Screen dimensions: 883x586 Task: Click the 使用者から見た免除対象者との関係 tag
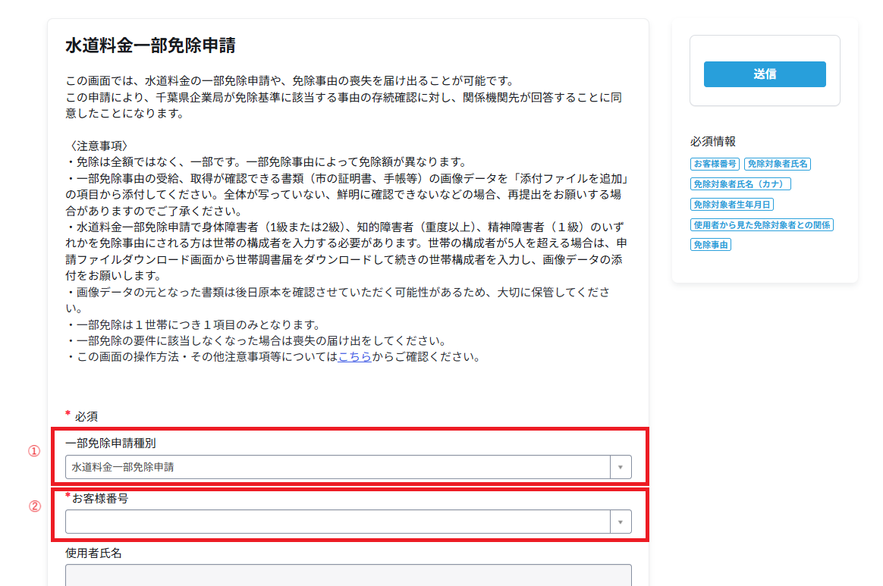coord(762,225)
